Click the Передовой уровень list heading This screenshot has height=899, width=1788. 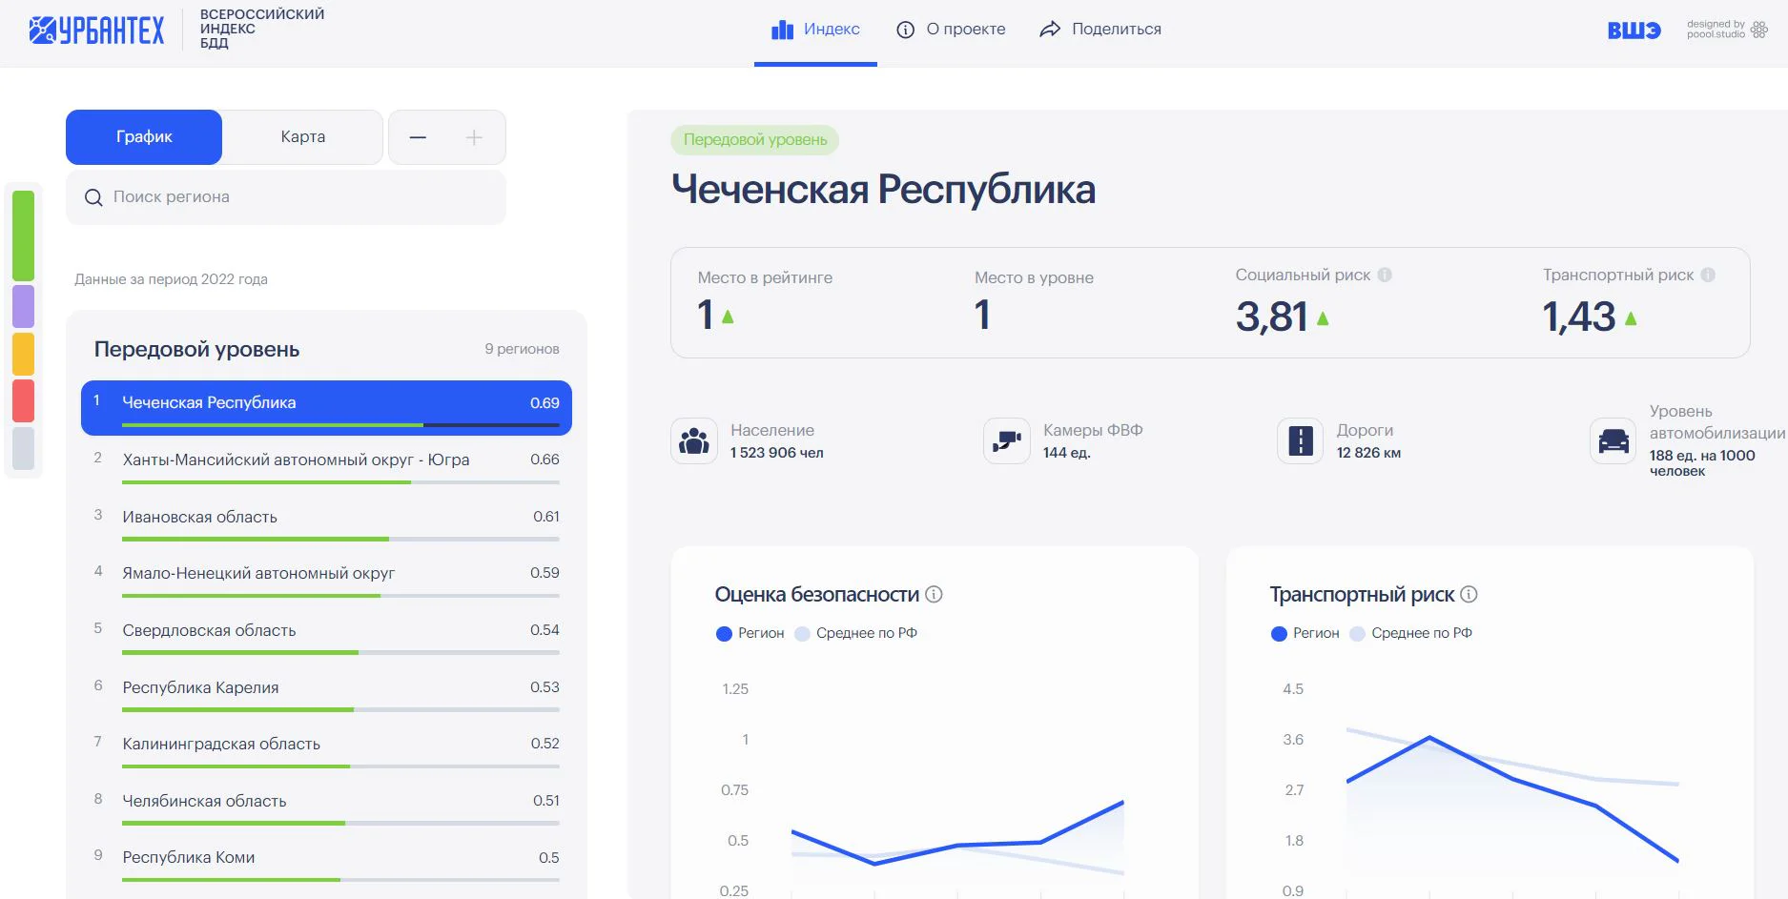pos(196,350)
